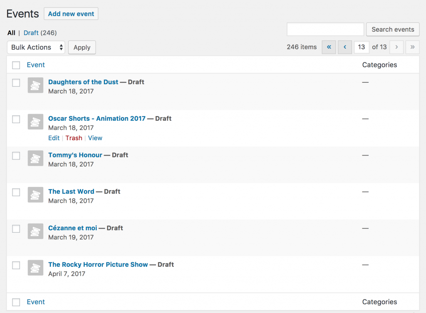
Task: Go to the first page of events
Action: point(329,47)
